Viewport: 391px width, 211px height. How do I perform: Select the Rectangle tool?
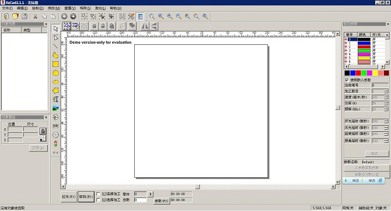pos(55,64)
